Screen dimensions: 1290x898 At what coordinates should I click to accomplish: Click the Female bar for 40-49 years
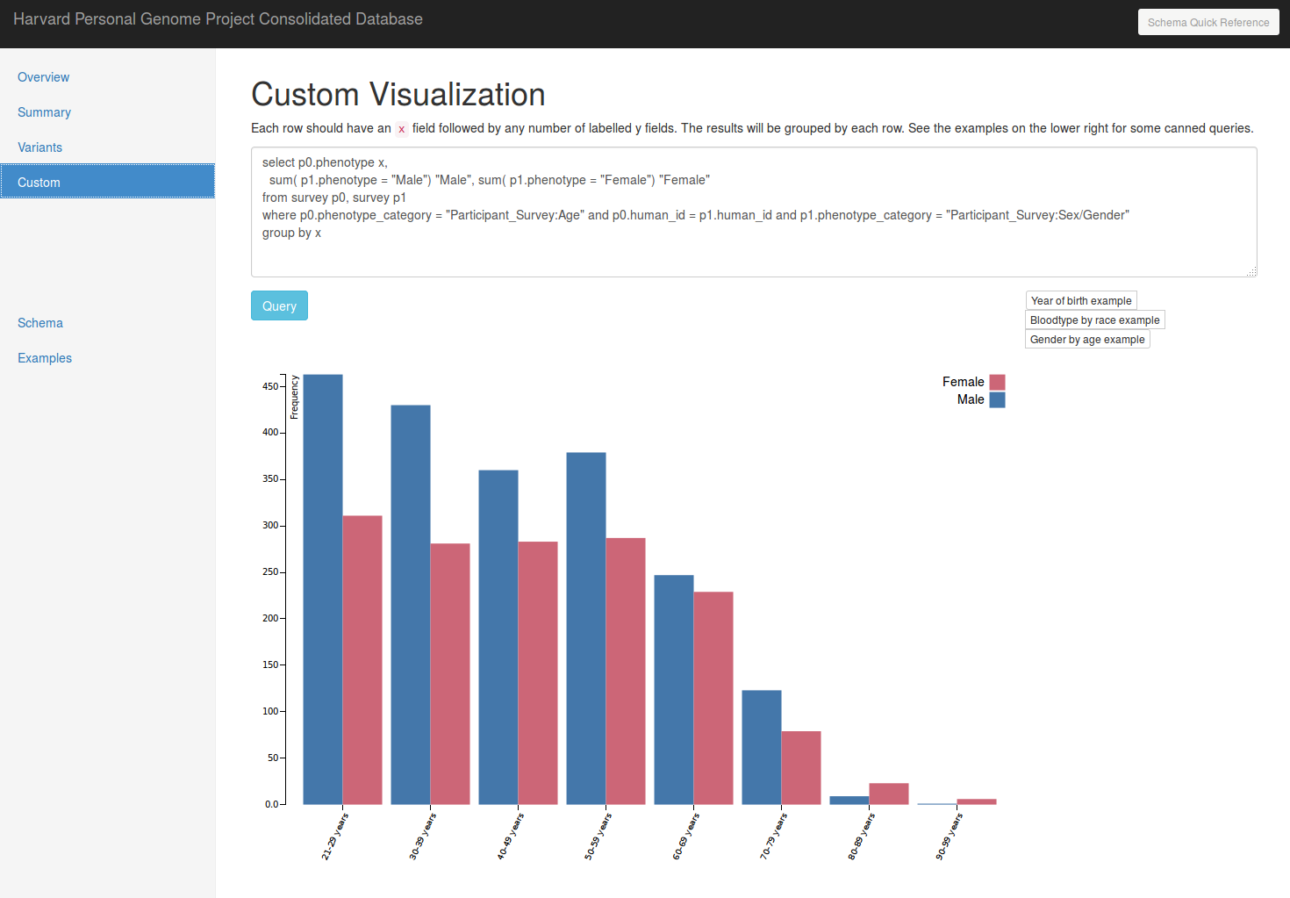point(538,673)
